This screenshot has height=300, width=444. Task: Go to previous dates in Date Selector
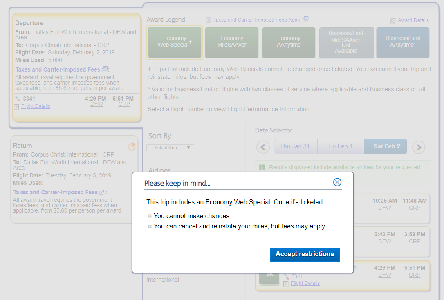[x=263, y=147]
